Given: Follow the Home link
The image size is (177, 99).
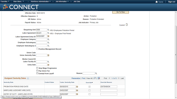Looking at the screenshot, I should (161, 2).
